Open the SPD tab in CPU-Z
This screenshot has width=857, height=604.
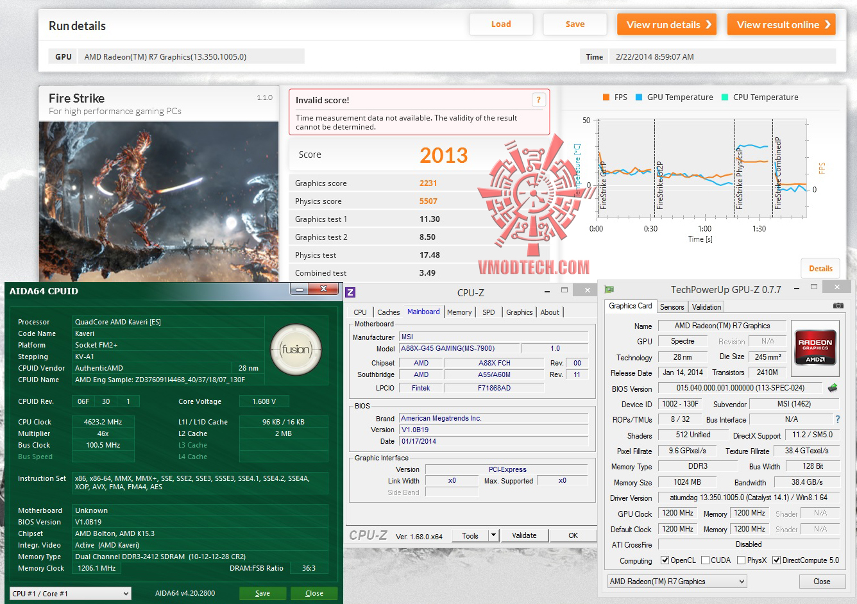[489, 312]
